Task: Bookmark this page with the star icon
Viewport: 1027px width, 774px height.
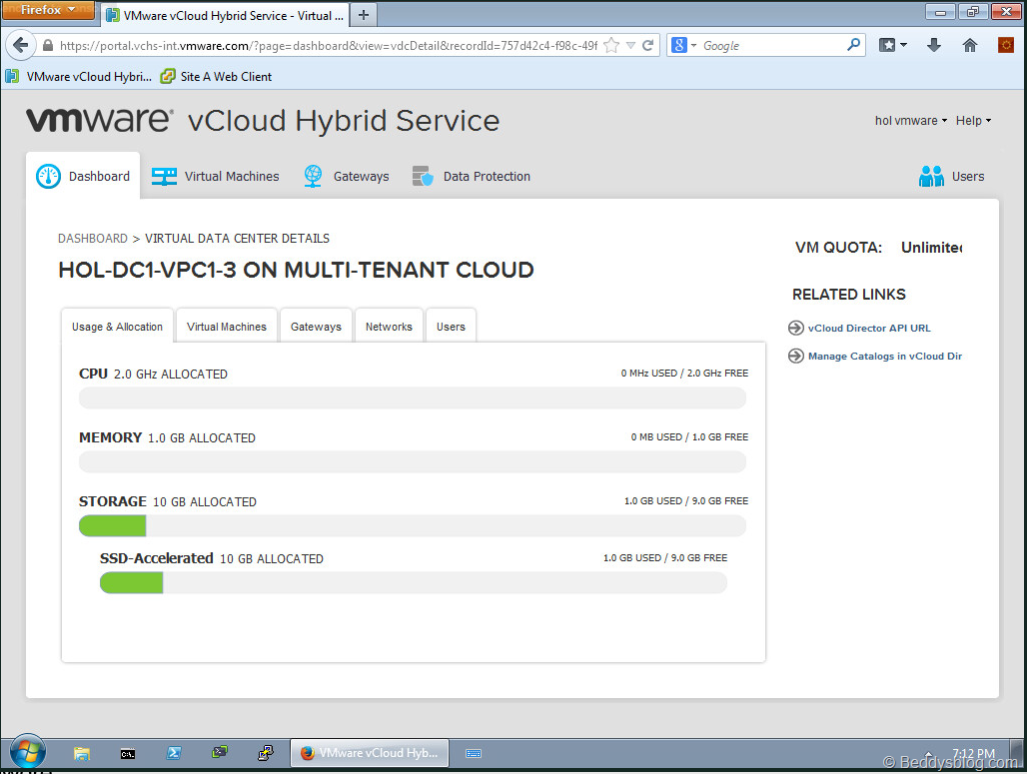Action: [x=611, y=45]
